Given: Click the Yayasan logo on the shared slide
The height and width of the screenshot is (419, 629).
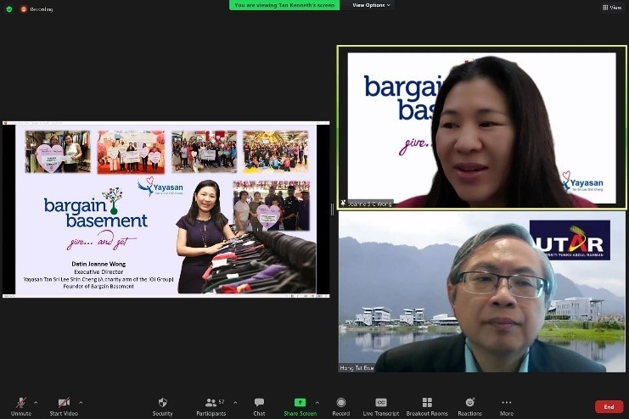Looking at the screenshot, I should pos(160,187).
